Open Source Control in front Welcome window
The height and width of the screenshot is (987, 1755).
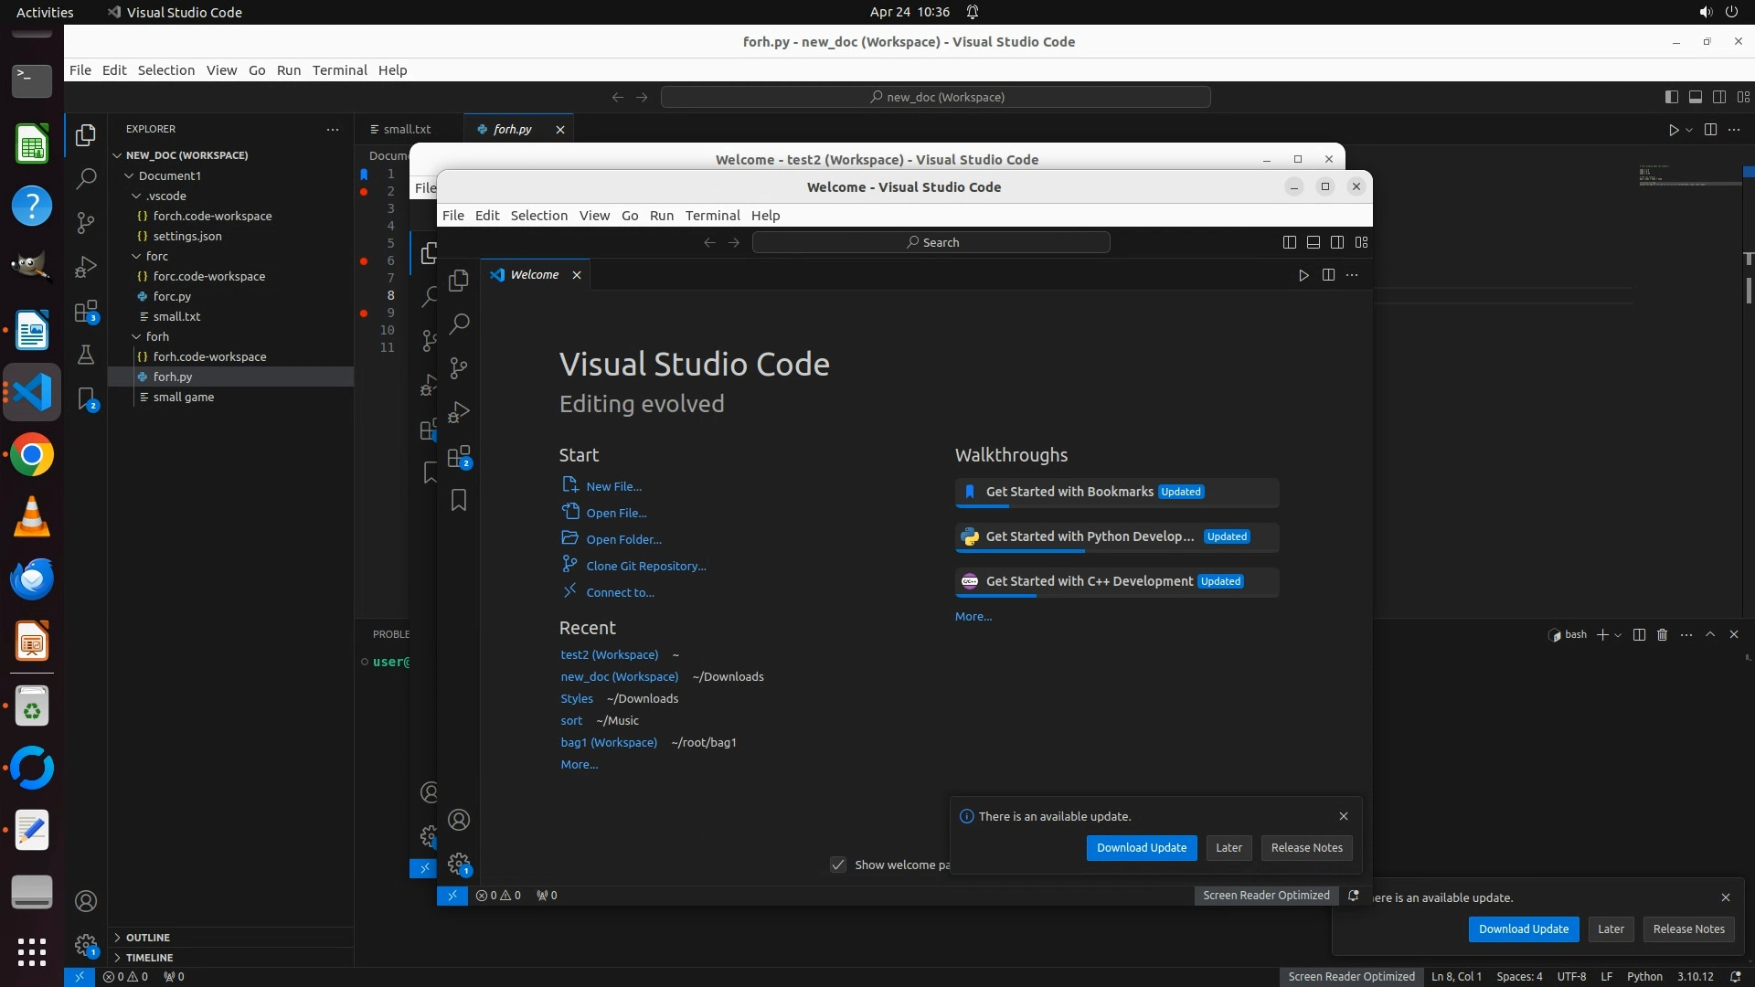pos(459,367)
